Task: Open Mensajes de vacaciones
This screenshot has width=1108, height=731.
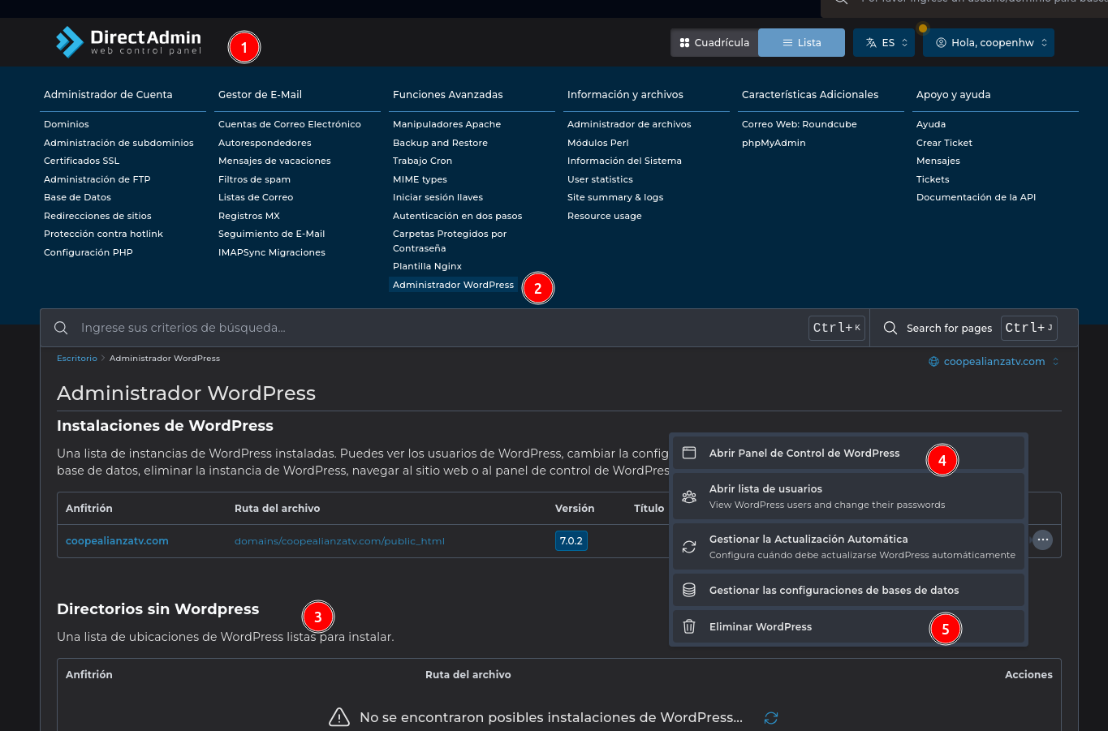Action: point(274,161)
